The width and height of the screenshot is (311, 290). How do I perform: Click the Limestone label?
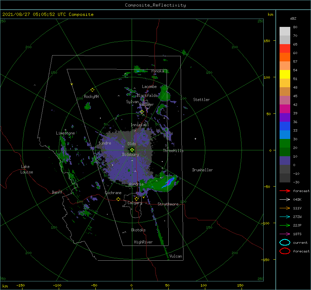pos(65,133)
